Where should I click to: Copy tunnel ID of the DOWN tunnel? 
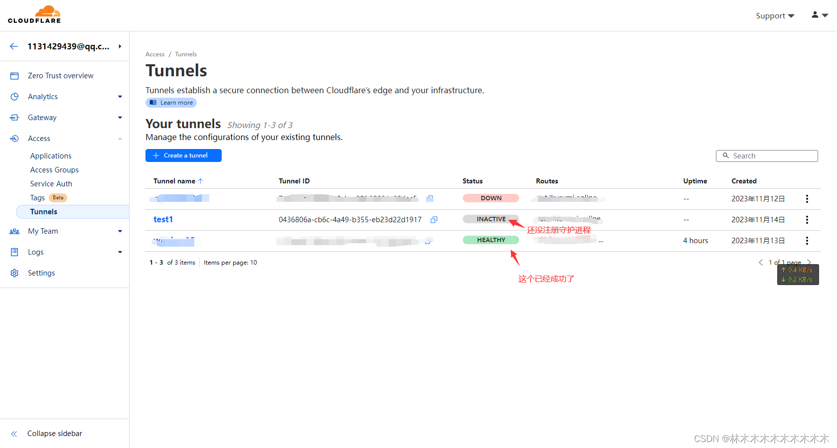pos(429,198)
